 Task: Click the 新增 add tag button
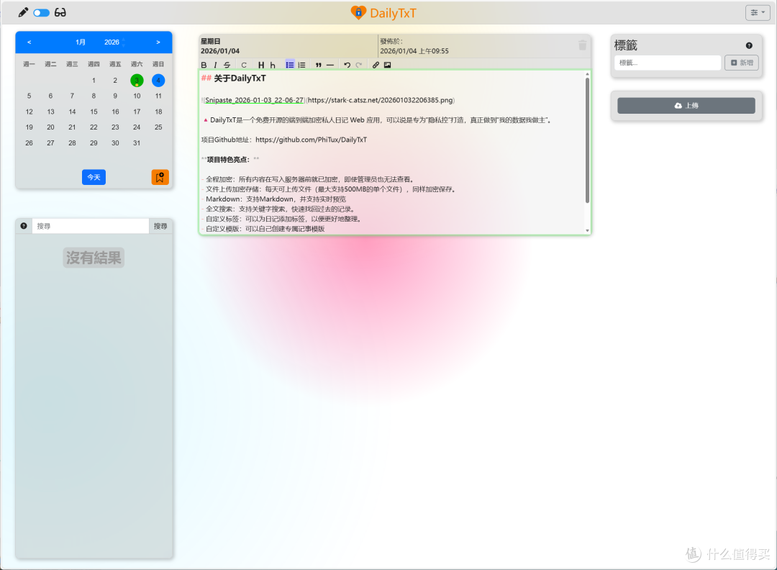[x=742, y=63]
